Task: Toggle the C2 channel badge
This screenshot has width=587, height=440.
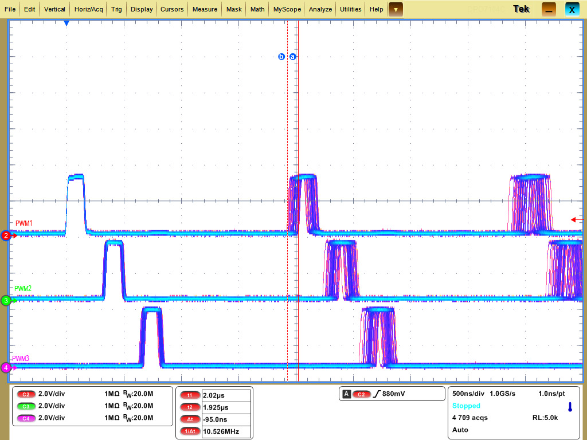Action: [26, 394]
